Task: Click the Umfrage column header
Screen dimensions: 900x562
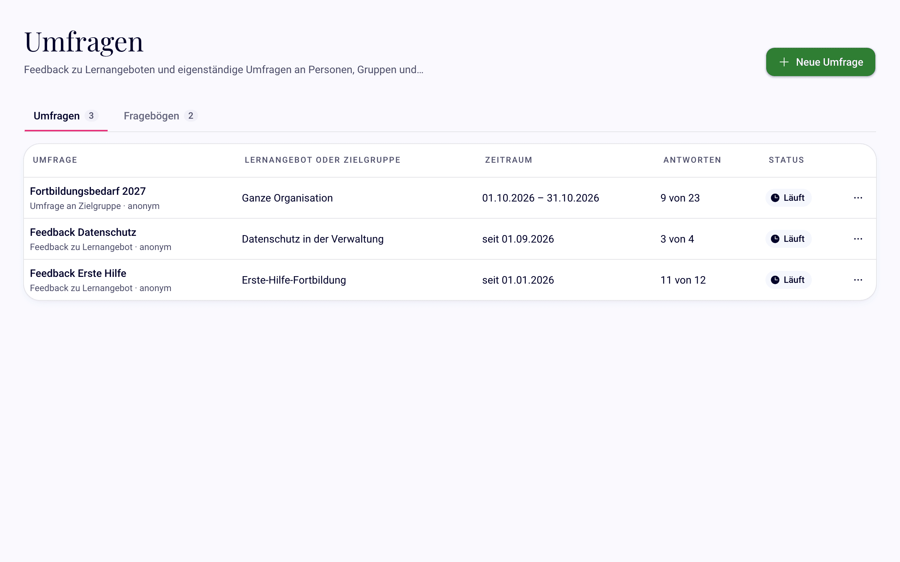Action: coord(55,160)
